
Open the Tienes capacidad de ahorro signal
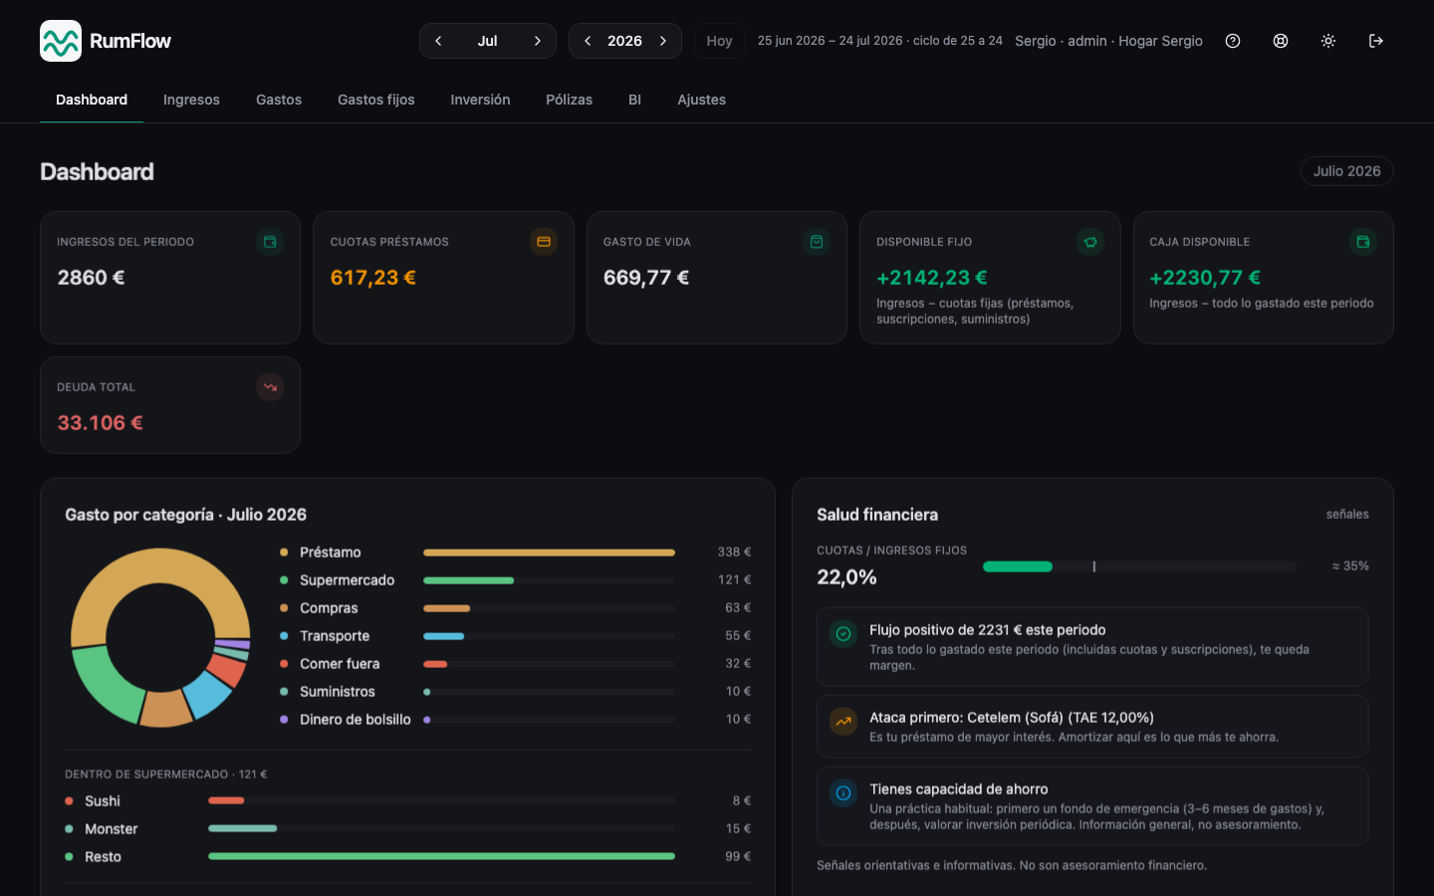point(1092,806)
